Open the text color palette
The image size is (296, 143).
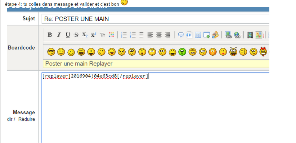[111, 34]
